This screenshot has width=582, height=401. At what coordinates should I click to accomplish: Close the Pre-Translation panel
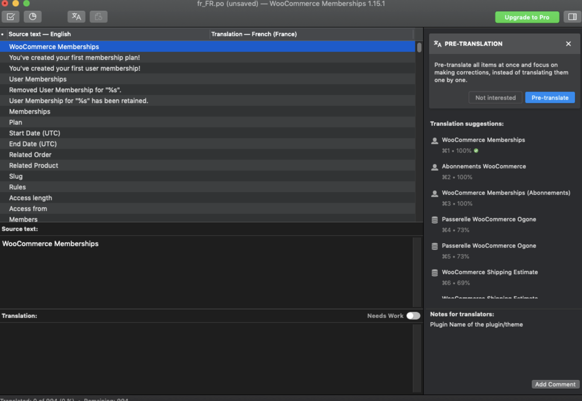(568, 44)
